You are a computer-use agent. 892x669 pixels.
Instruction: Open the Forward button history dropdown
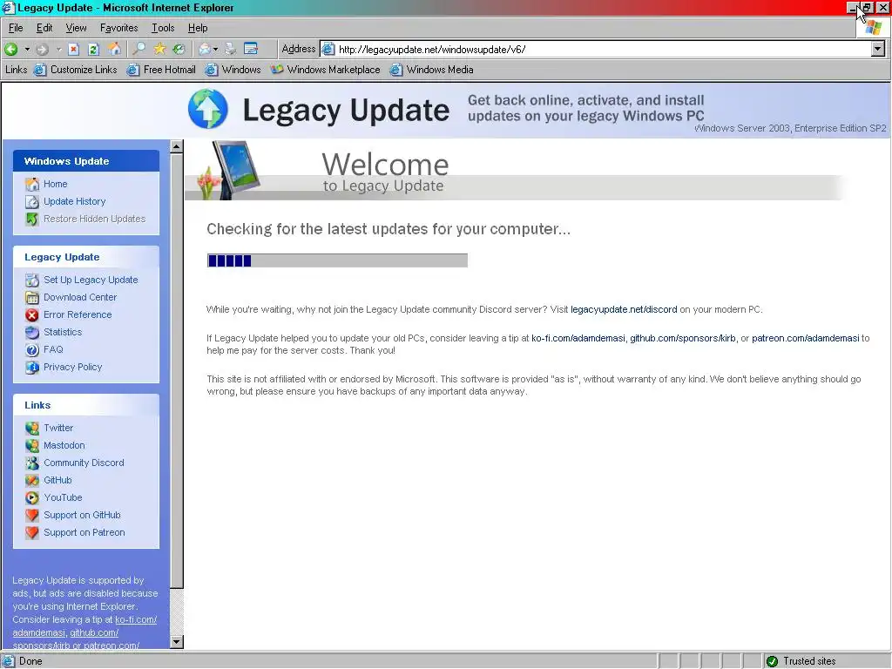click(58, 50)
